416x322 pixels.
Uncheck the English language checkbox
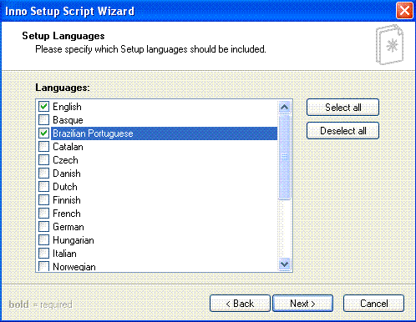43,107
